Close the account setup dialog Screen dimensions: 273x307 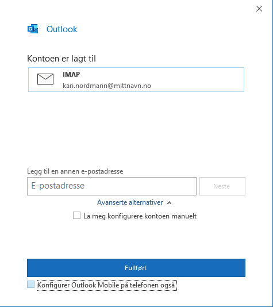coord(259,9)
